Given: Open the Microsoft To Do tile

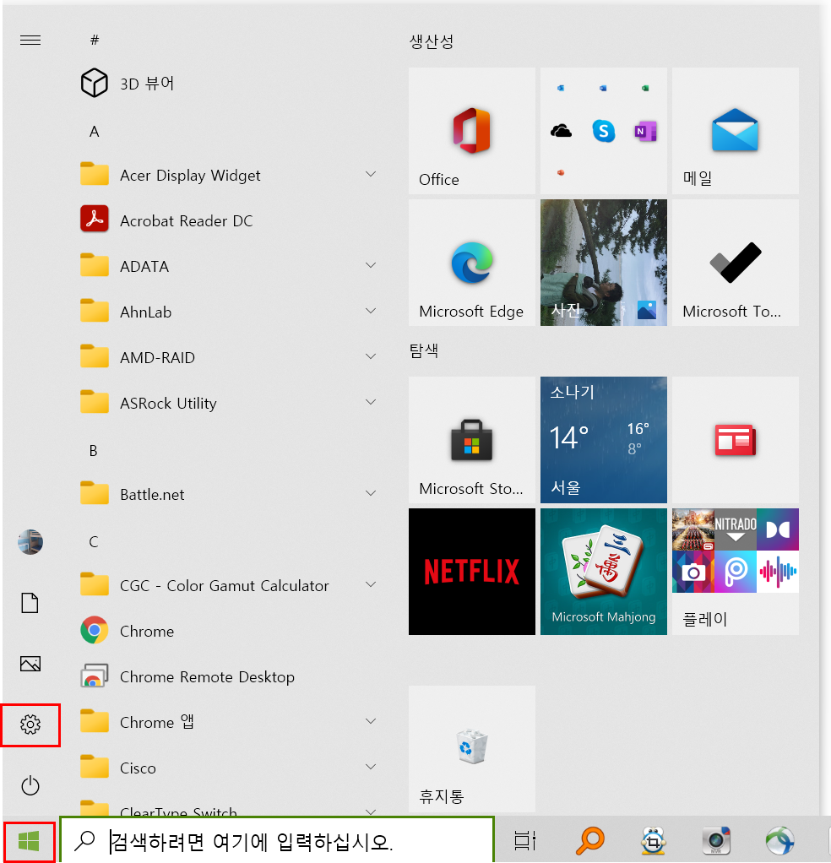Looking at the screenshot, I should click(x=736, y=263).
